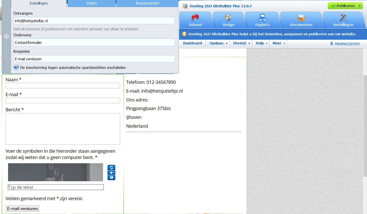Image resolution: width=367 pixels, height=214 pixels.
Task: Click the 'E-mail: info@hetsjutteltje.nl' text
Action: (155, 91)
